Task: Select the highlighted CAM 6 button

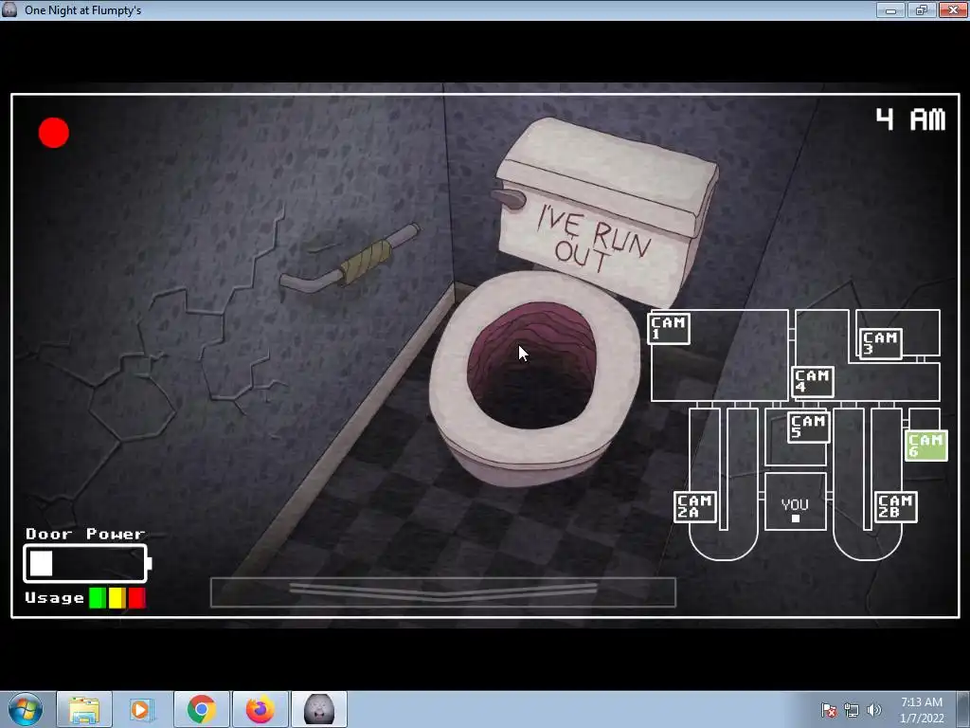Action: pyautogui.click(x=925, y=446)
